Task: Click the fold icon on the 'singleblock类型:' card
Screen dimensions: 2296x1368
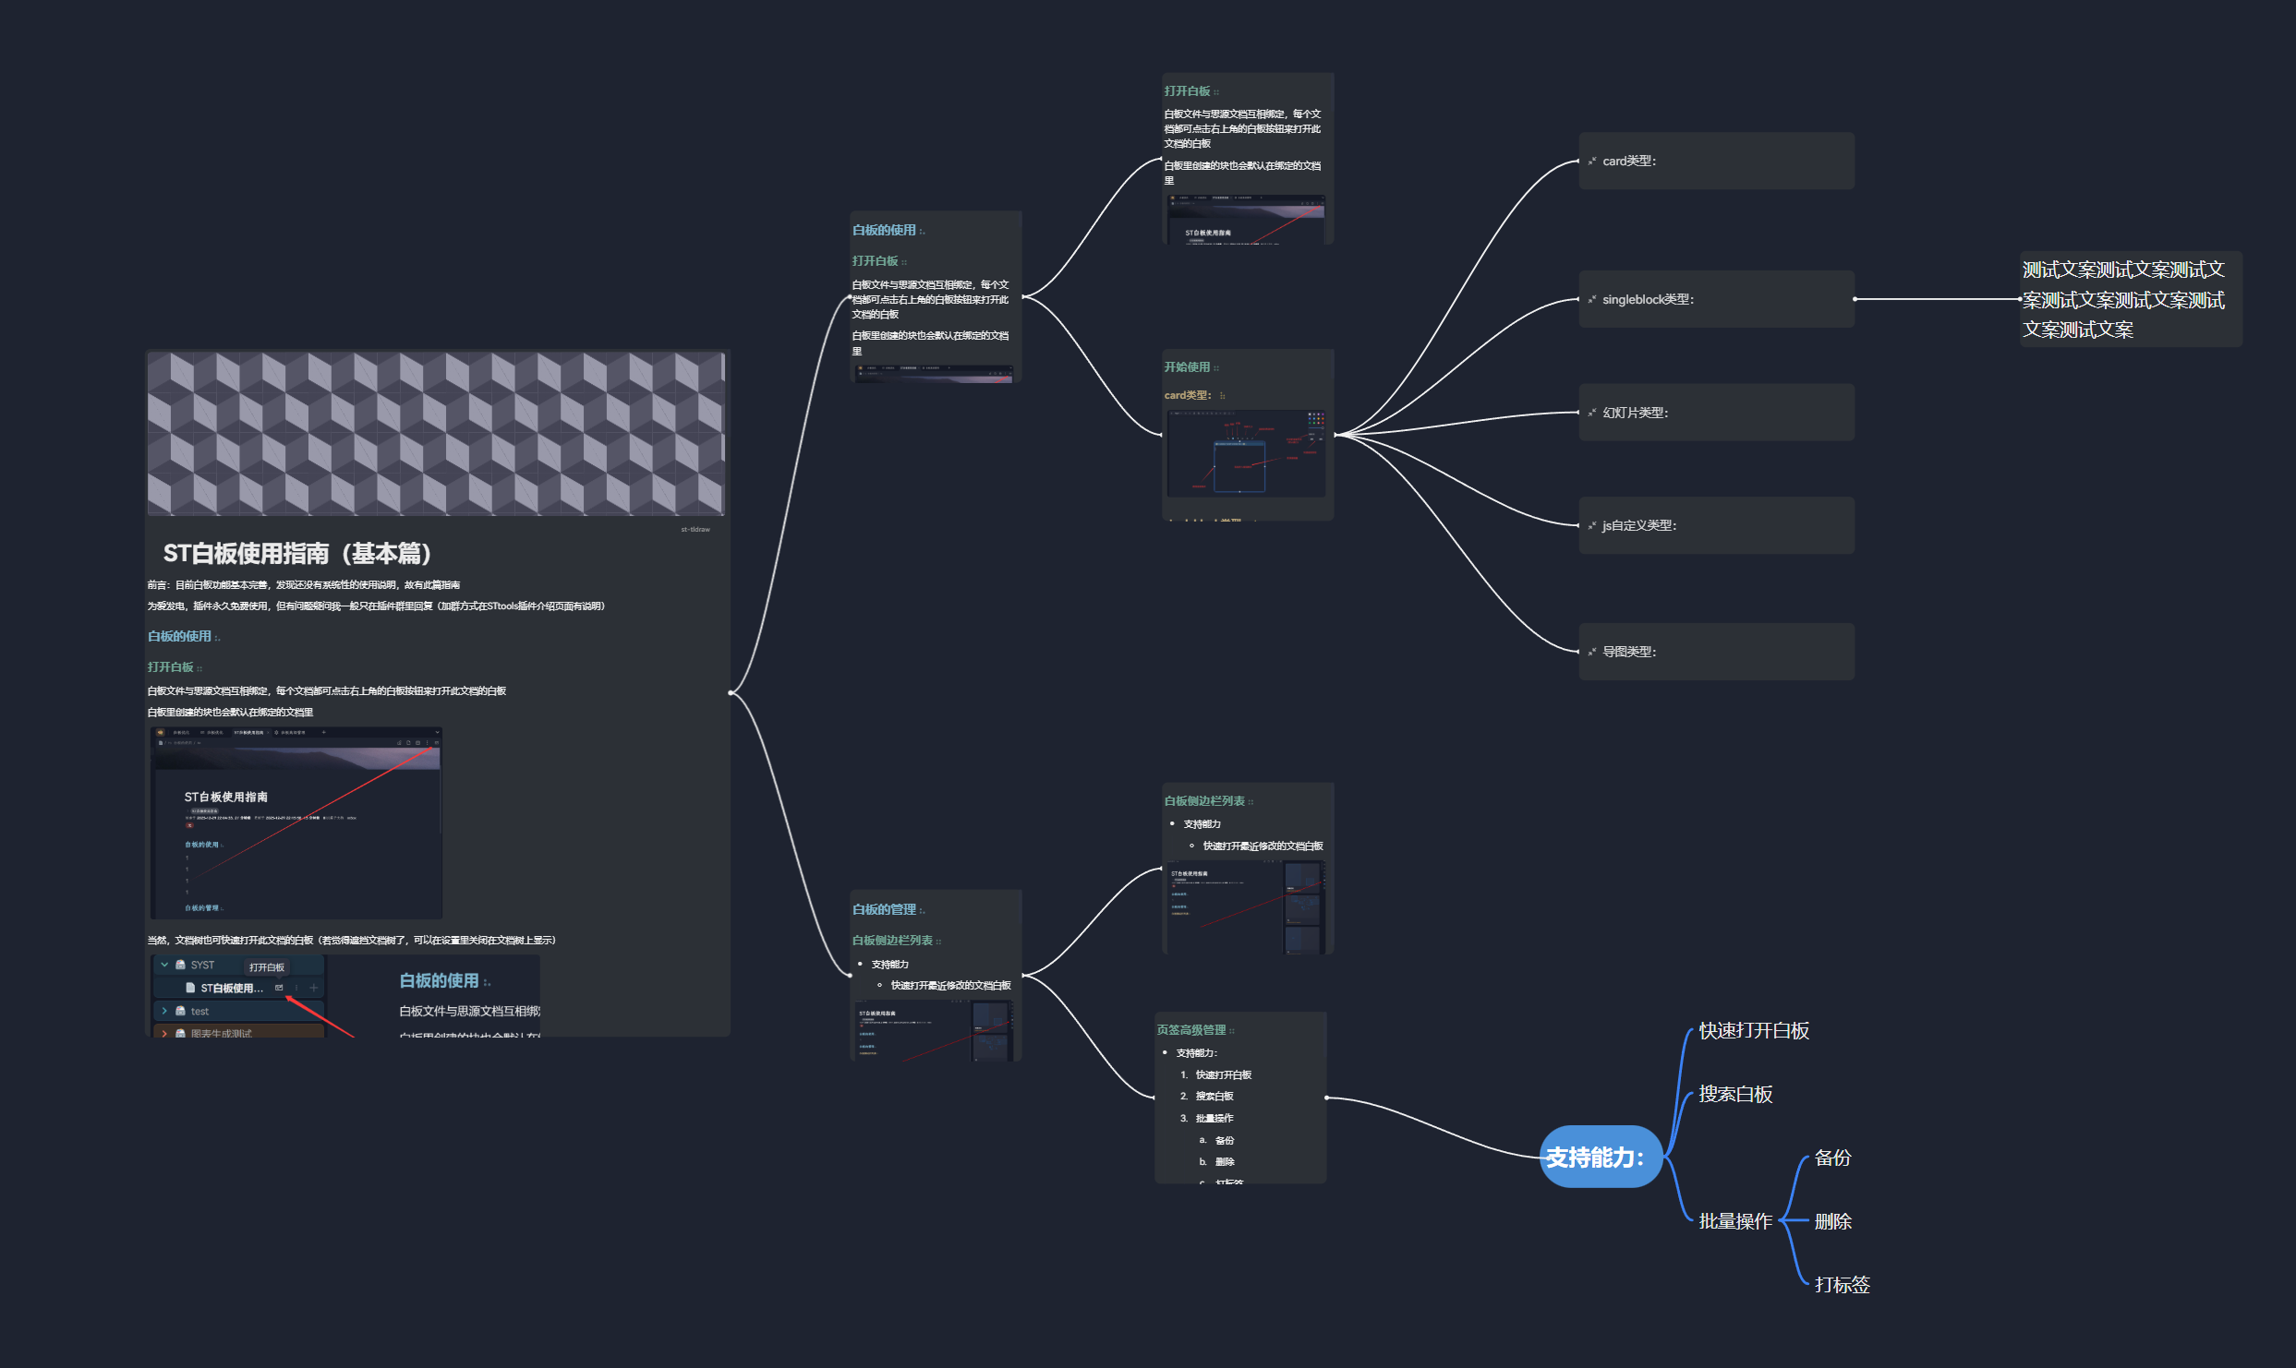Action: 1592,300
